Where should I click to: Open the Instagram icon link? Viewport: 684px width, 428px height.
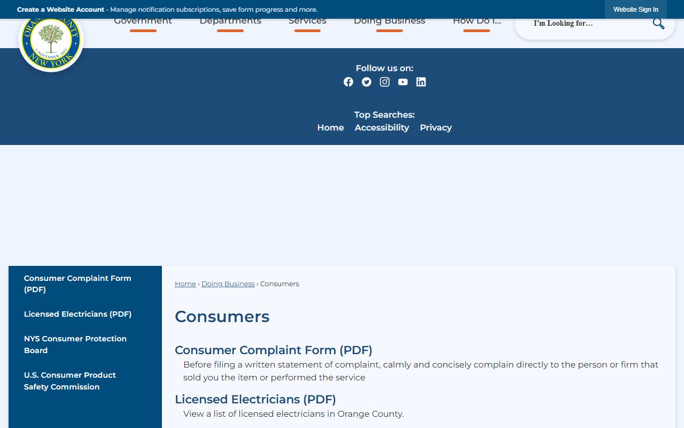pyautogui.click(x=385, y=82)
